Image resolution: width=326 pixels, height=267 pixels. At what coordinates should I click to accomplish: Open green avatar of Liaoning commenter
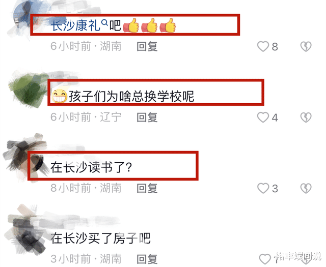28,90
